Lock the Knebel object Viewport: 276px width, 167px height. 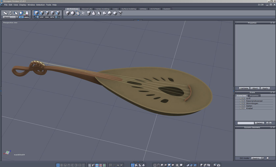[x=241, y=108]
